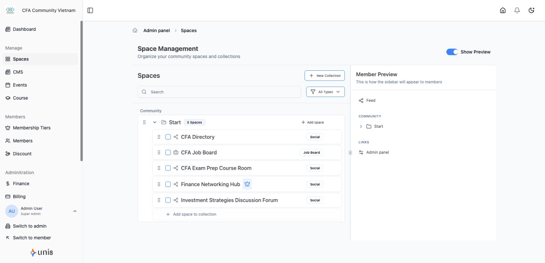Click drag handle for Investment Strategies Discussion Forum
The width and height of the screenshot is (545, 263).
pos(159,200)
